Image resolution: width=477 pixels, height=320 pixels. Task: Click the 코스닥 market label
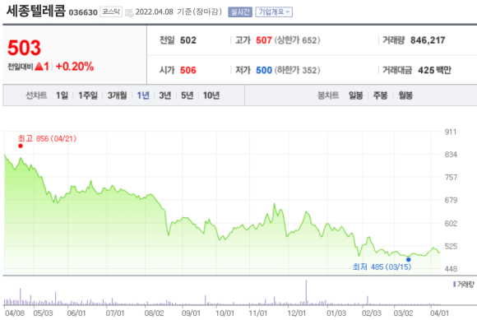tap(111, 12)
